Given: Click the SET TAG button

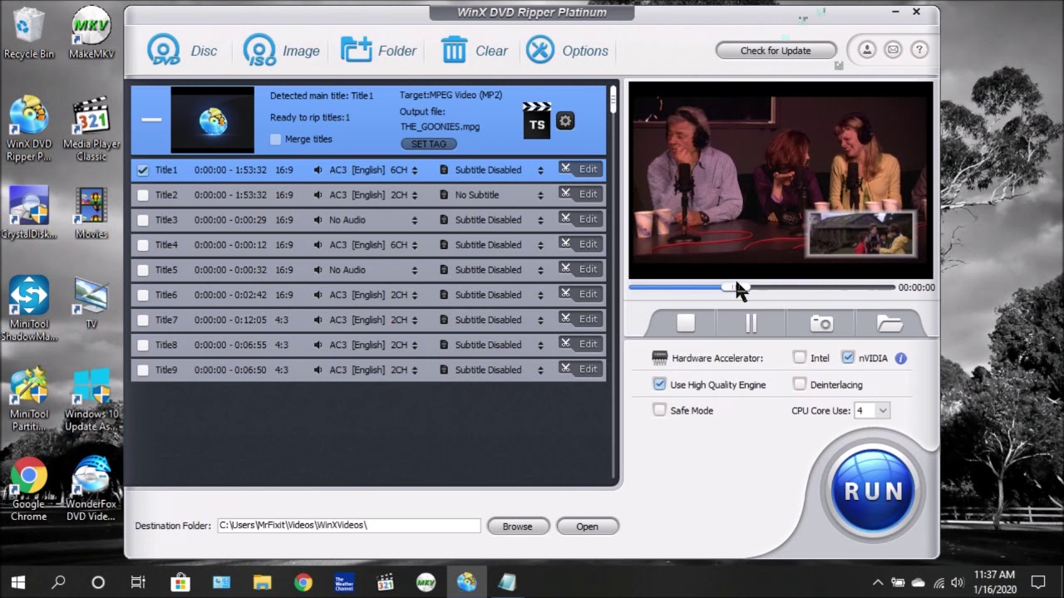Looking at the screenshot, I should (429, 144).
